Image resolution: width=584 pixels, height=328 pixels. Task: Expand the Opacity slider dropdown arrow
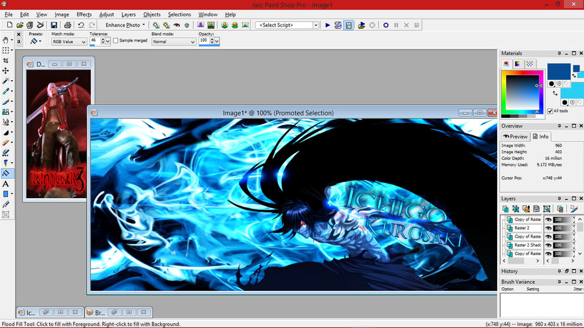217,41
